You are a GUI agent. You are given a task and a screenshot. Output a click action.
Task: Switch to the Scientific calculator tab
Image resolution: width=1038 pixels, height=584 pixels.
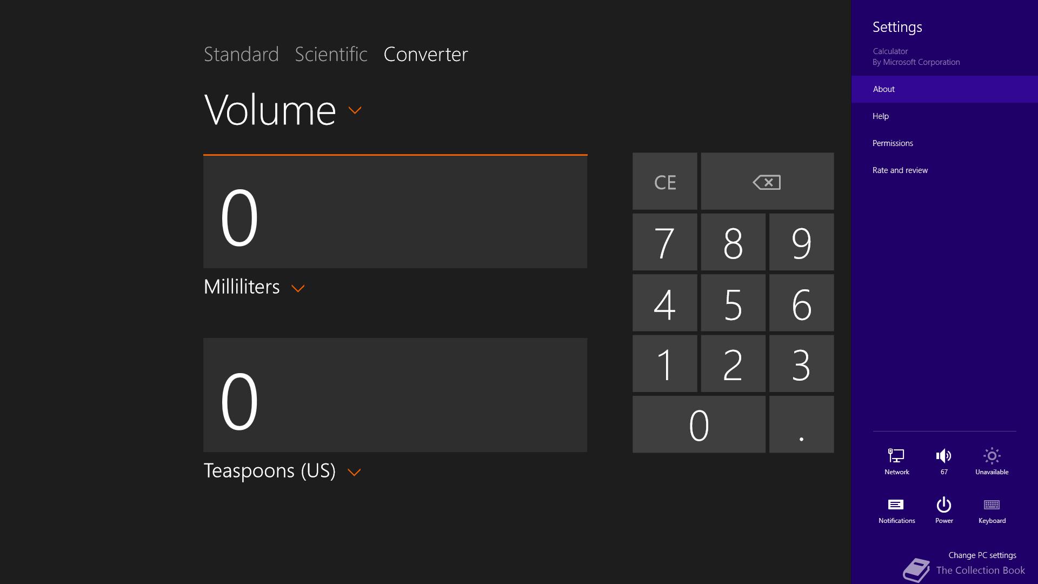[331, 54]
